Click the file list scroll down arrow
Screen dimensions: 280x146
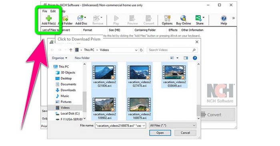tap(198, 119)
